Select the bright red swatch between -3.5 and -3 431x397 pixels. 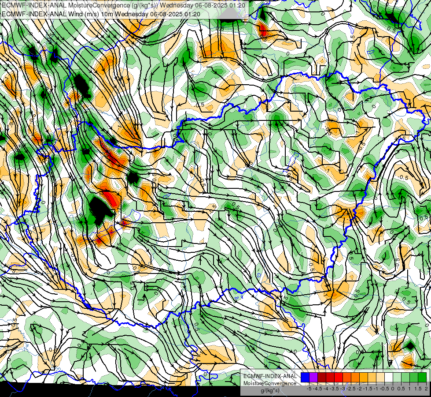pos(339,378)
